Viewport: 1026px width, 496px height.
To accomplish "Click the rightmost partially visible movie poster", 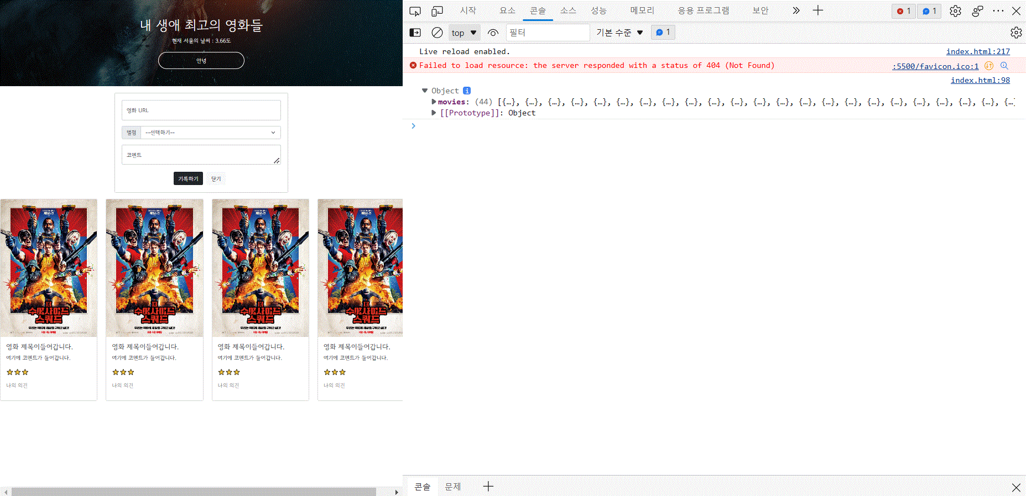I will click(360, 268).
